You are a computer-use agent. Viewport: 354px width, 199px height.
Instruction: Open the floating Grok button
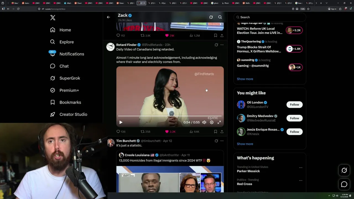tap(344, 171)
